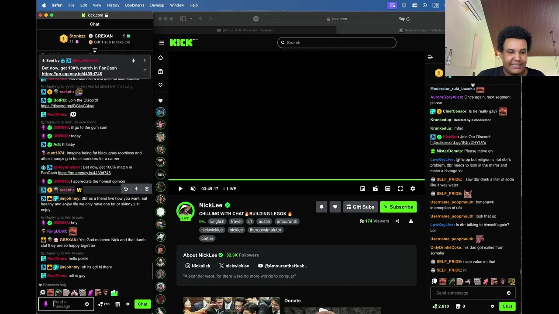This screenshot has height=314, width=559.
Task: Delete reekoh's highlighted chat message
Action: pos(147,189)
